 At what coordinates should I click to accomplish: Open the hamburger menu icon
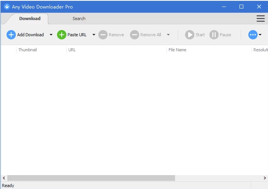click(261, 19)
